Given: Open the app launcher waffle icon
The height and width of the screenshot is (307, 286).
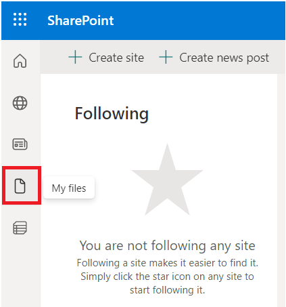Looking at the screenshot, I should click(20, 20).
